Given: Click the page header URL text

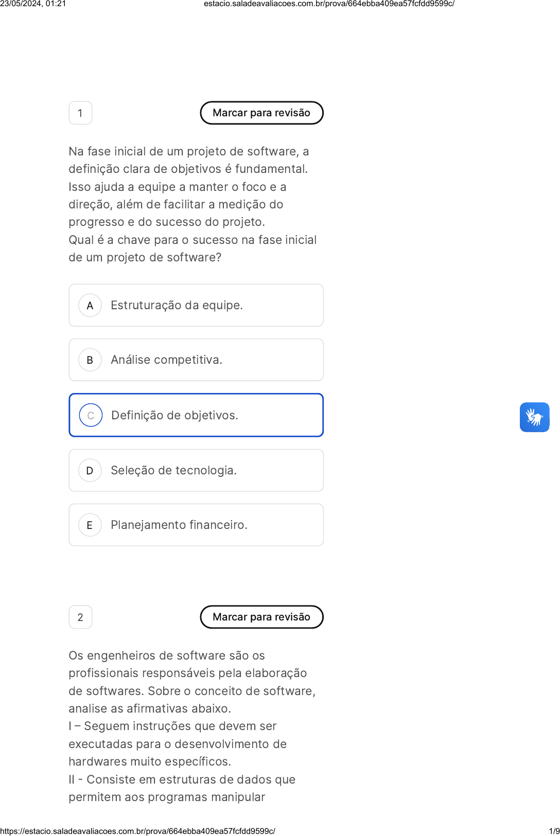Looking at the screenshot, I should [x=329, y=4].
